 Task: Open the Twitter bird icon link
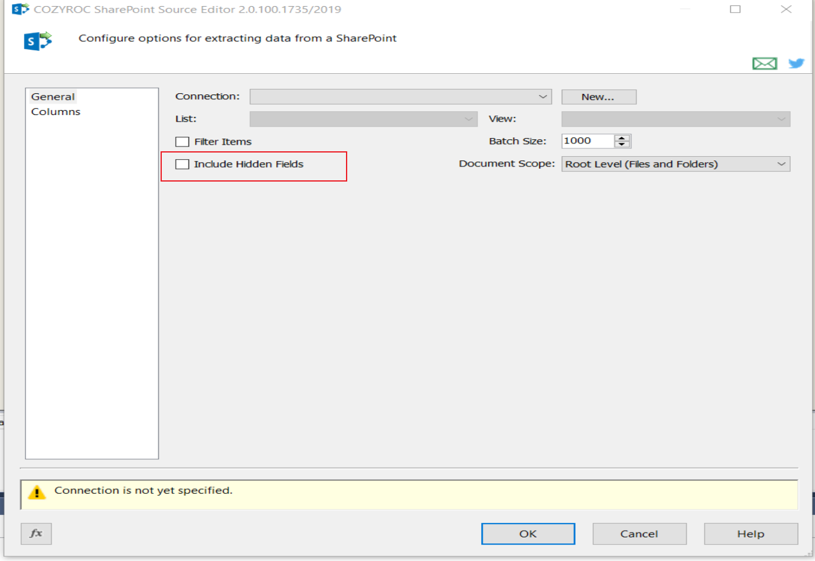[x=796, y=64]
